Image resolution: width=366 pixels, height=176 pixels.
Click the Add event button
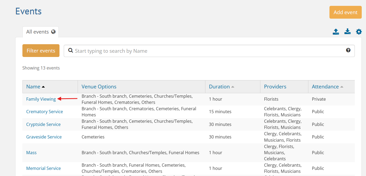345,12
